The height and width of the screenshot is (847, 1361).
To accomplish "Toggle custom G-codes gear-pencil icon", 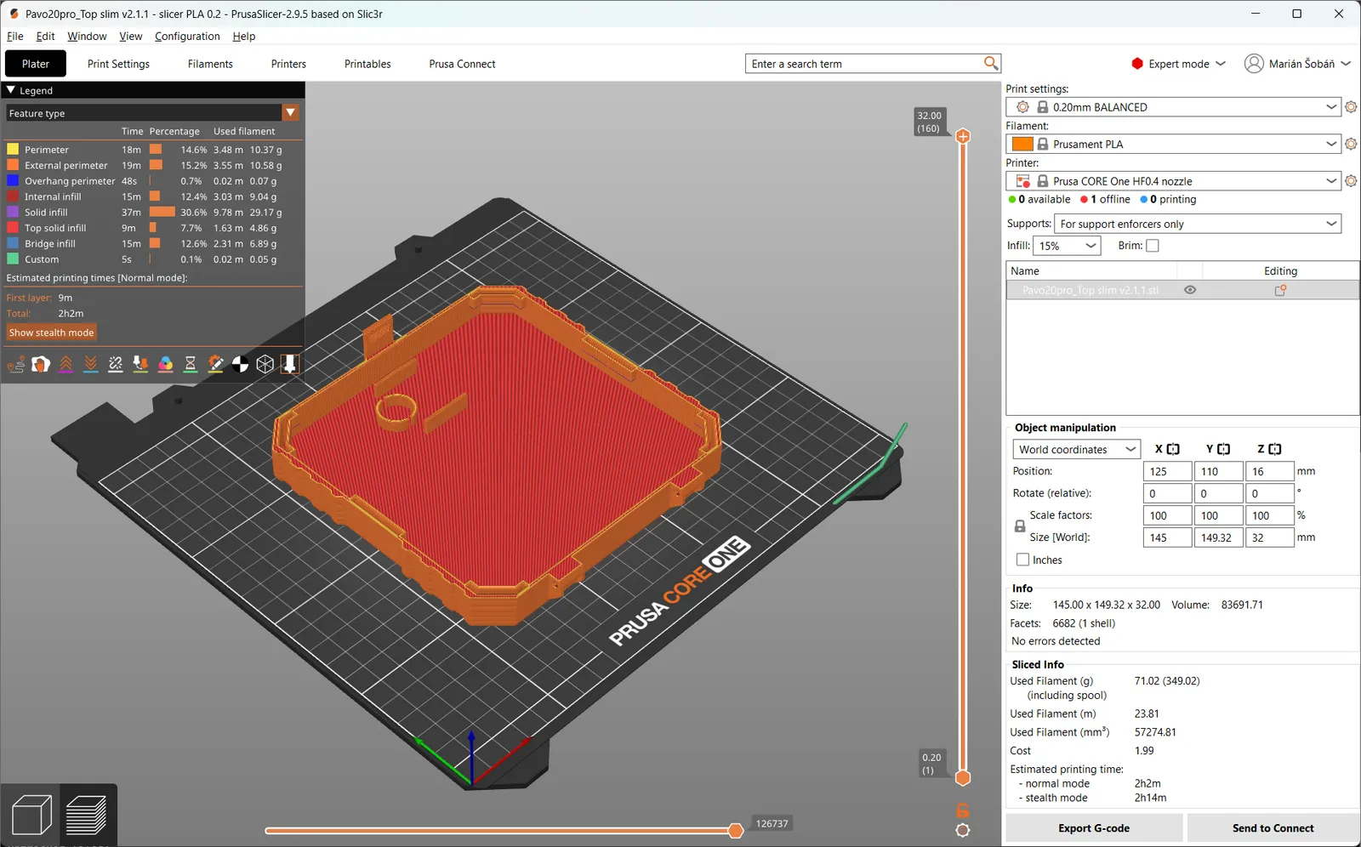I will pyautogui.click(x=215, y=365).
